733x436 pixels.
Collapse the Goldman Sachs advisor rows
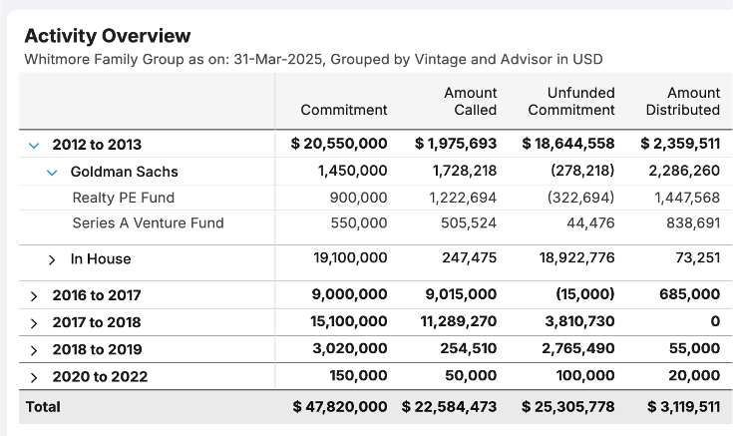point(53,172)
